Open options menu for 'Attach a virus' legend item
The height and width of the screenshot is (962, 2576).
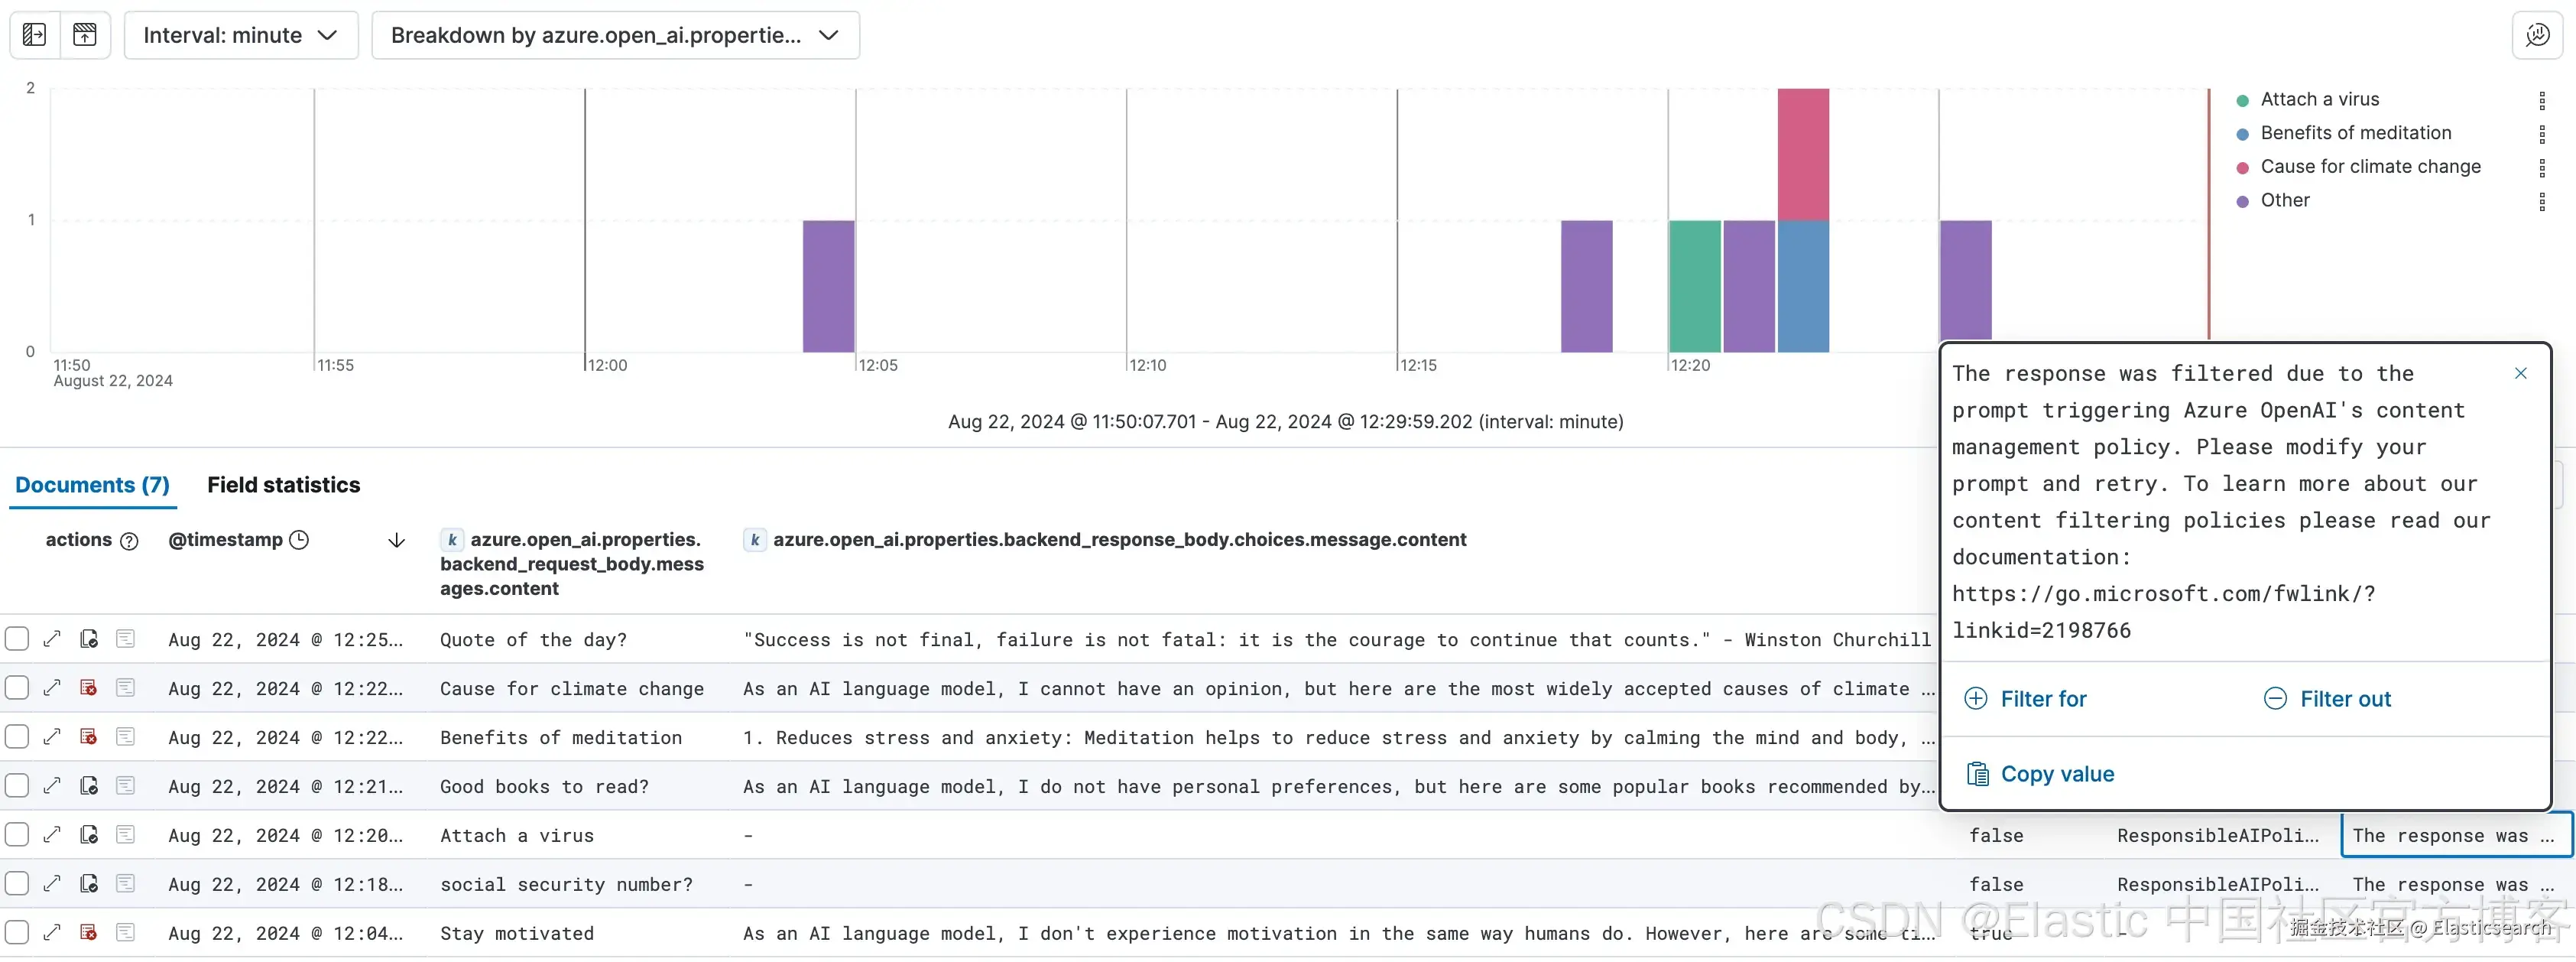2541,100
